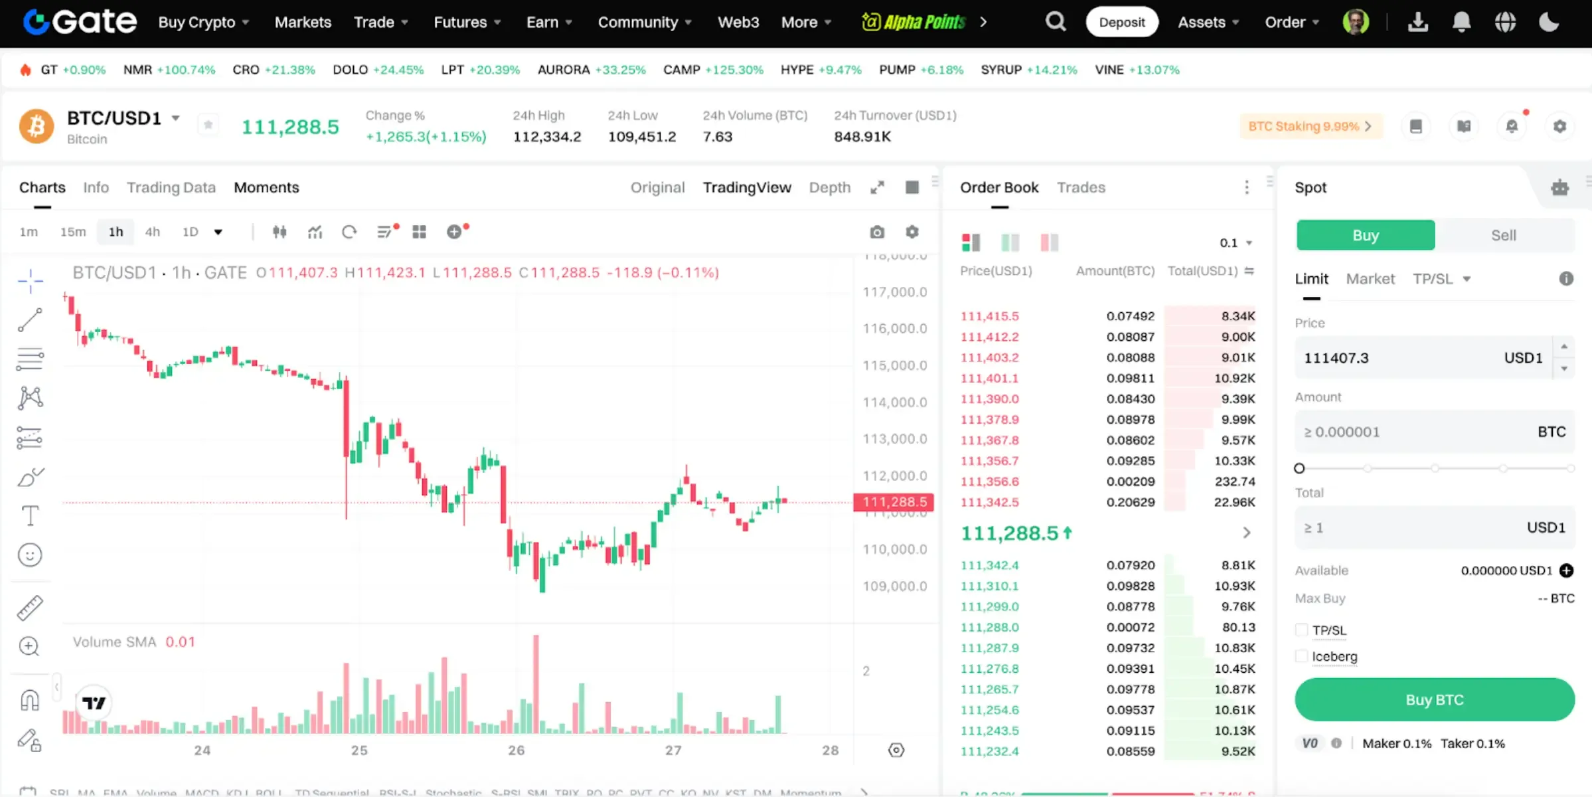Open the price alert bell icon
The height and width of the screenshot is (797, 1592).
tap(1512, 126)
